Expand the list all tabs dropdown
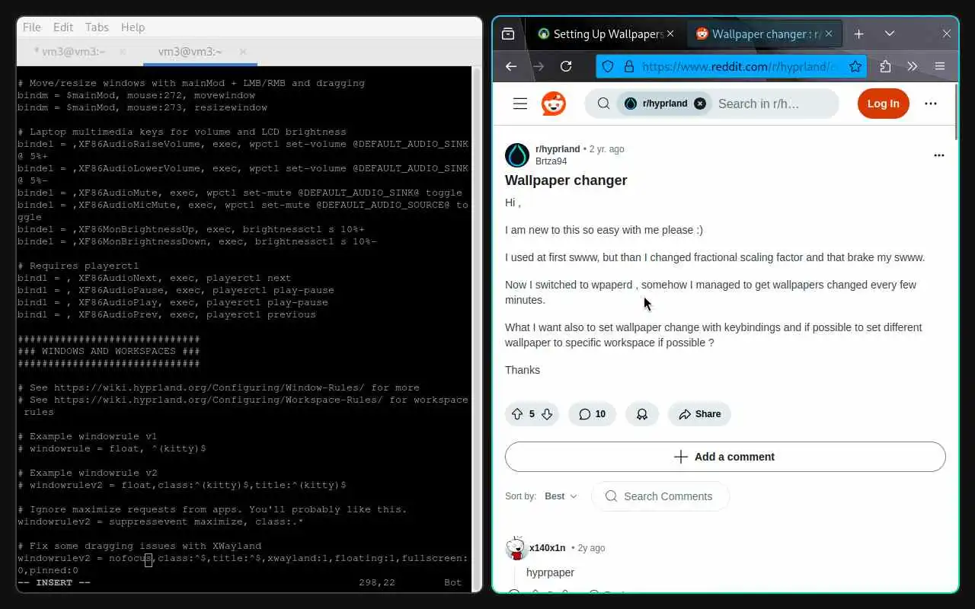 click(889, 33)
